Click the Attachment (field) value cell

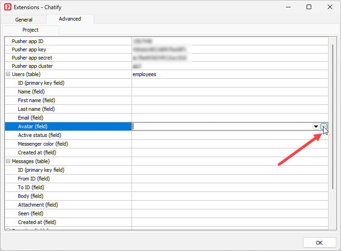pyautogui.click(x=230, y=204)
